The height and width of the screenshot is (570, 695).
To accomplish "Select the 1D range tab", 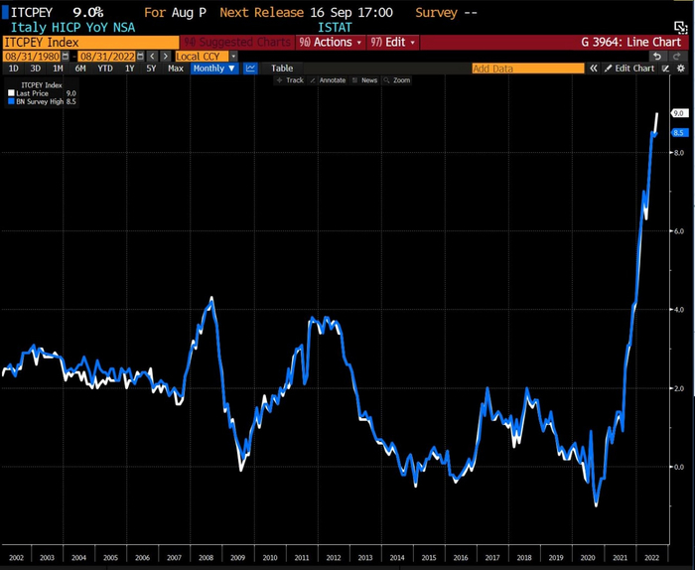I will pyautogui.click(x=14, y=69).
